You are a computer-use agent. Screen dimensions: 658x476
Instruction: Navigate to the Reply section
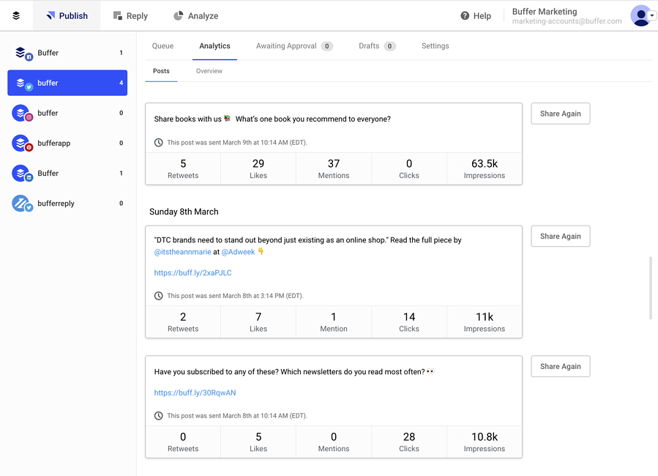tap(130, 15)
